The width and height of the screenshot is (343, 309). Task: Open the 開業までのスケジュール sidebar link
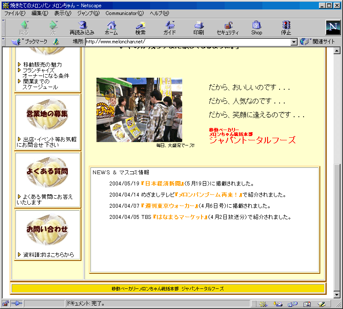pyautogui.click(x=40, y=84)
